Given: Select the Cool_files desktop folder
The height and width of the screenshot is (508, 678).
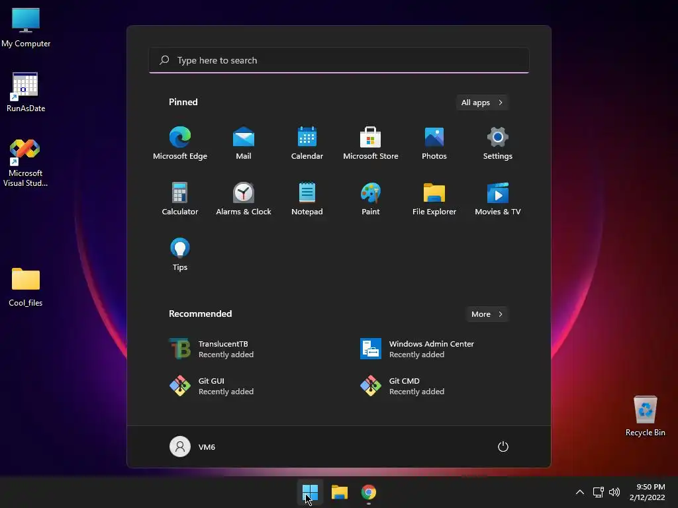Looking at the screenshot, I should tap(26, 286).
